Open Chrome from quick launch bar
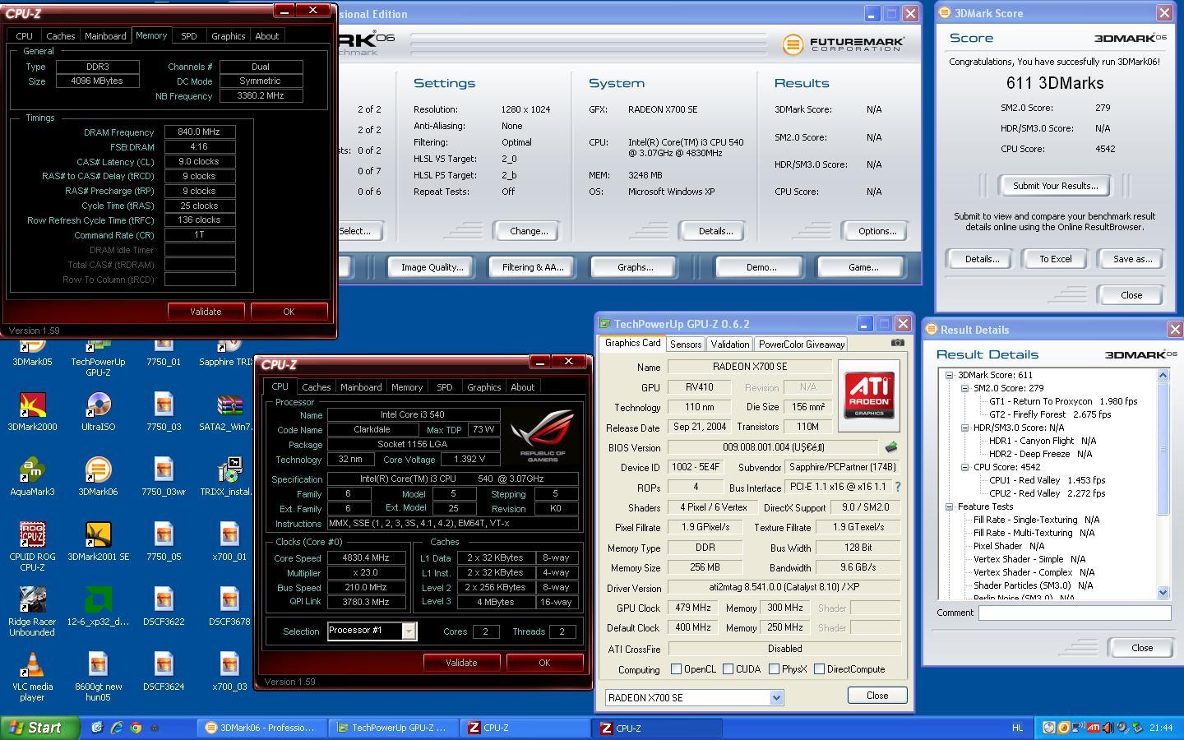The height and width of the screenshot is (740, 1184). pyautogui.click(x=136, y=728)
